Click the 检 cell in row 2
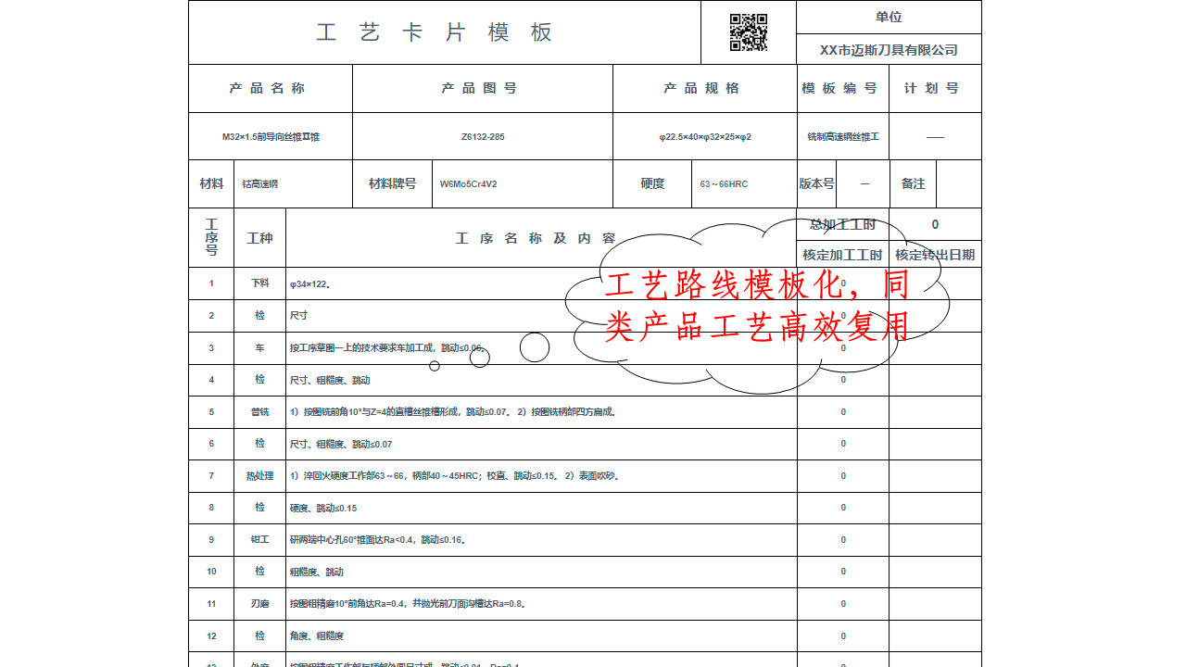 (x=259, y=316)
